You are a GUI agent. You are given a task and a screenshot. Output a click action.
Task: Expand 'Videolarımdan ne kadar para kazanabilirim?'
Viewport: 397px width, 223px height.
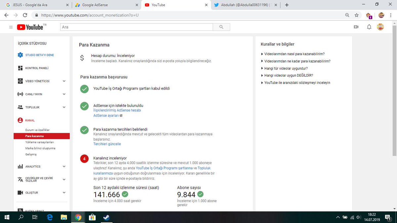coord(296,61)
